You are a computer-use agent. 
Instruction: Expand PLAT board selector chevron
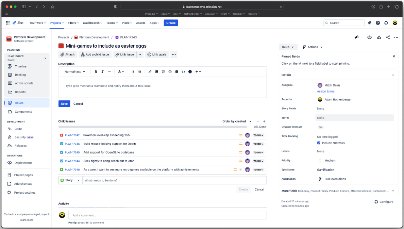pyautogui.click(x=45, y=58)
